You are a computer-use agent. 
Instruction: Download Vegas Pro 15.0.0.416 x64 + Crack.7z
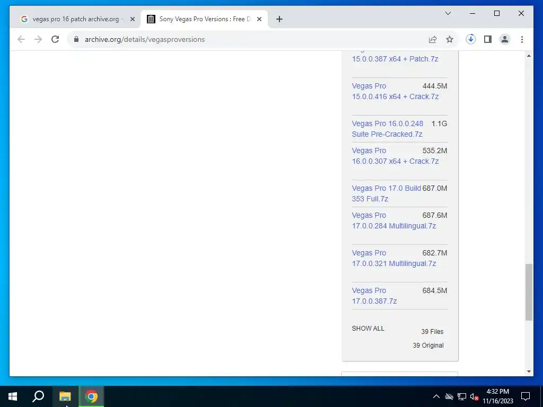pos(395,91)
